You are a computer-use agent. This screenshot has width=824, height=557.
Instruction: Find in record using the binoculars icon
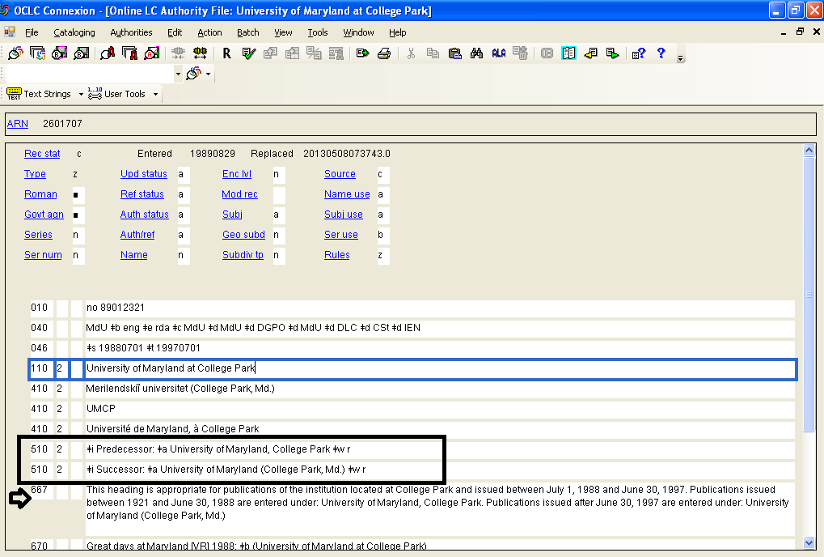(x=475, y=53)
